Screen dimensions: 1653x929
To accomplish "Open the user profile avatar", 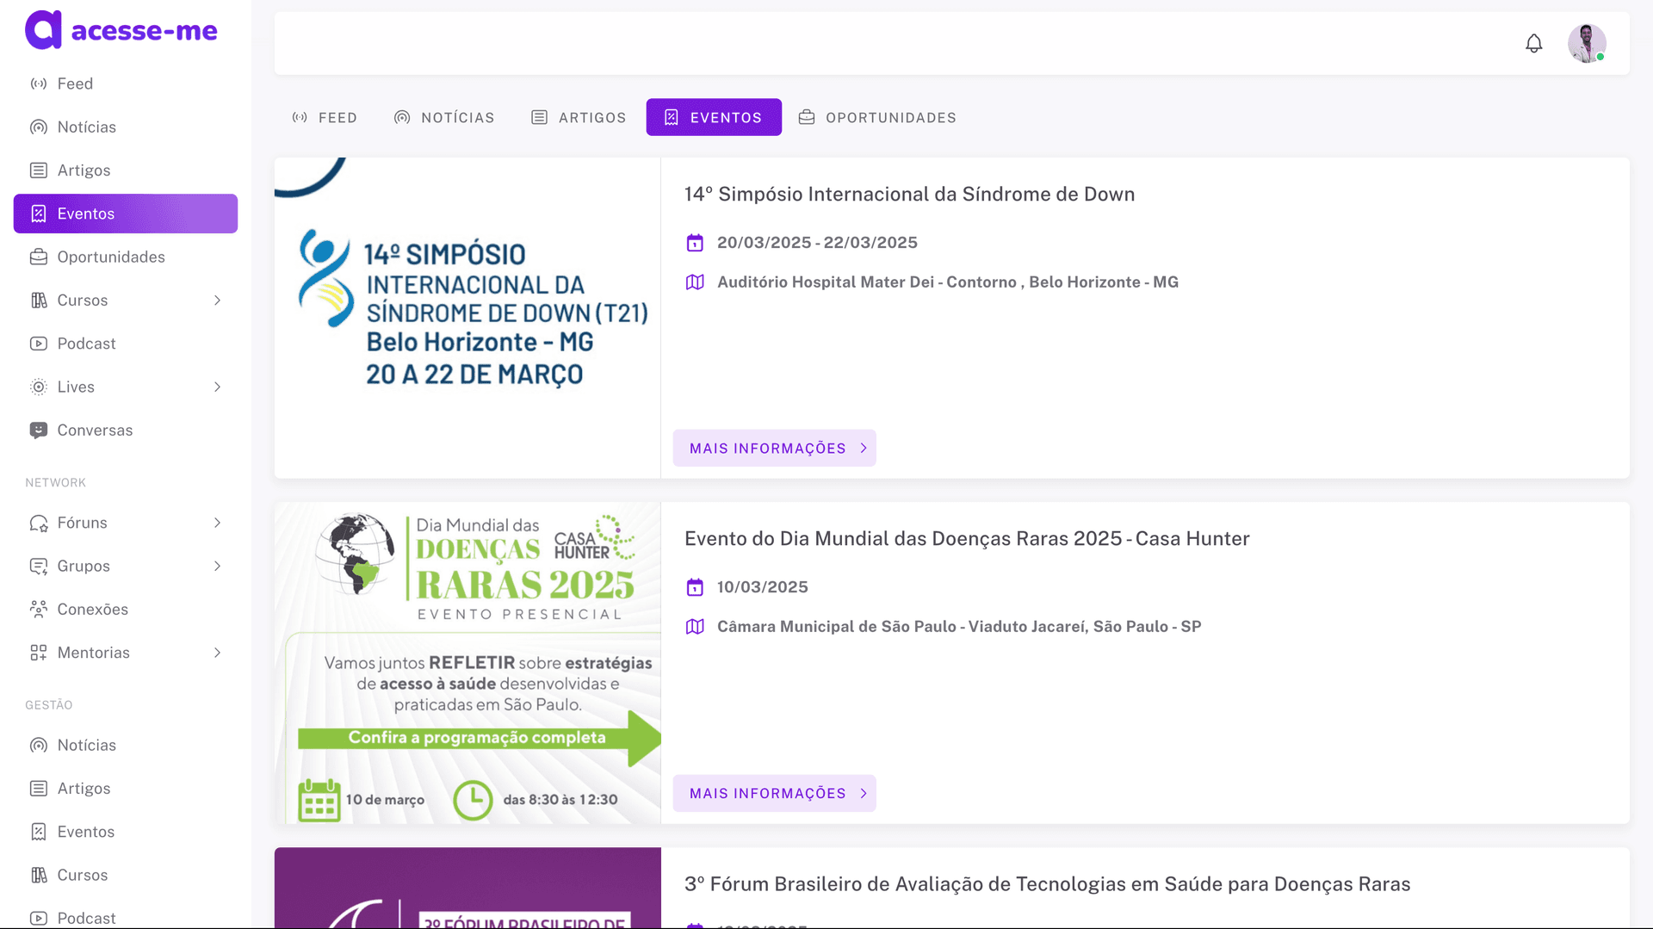I will click(1586, 43).
